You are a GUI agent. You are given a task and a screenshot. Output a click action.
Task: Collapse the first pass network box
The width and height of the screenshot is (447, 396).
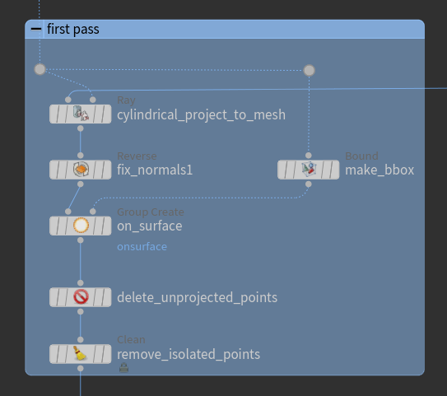(x=36, y=29)
